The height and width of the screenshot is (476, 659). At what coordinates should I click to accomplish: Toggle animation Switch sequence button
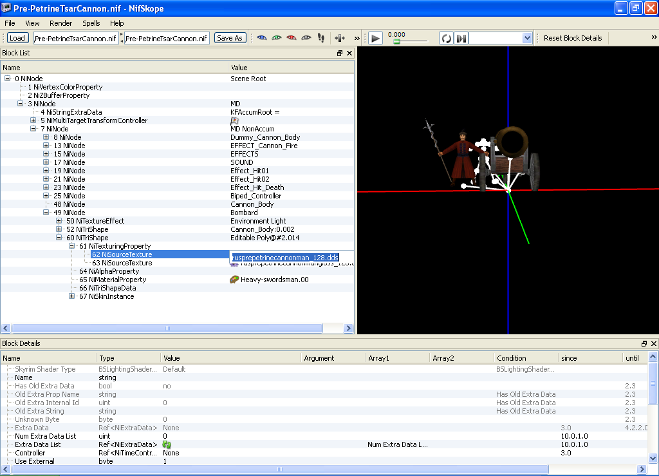click(461, 38)
